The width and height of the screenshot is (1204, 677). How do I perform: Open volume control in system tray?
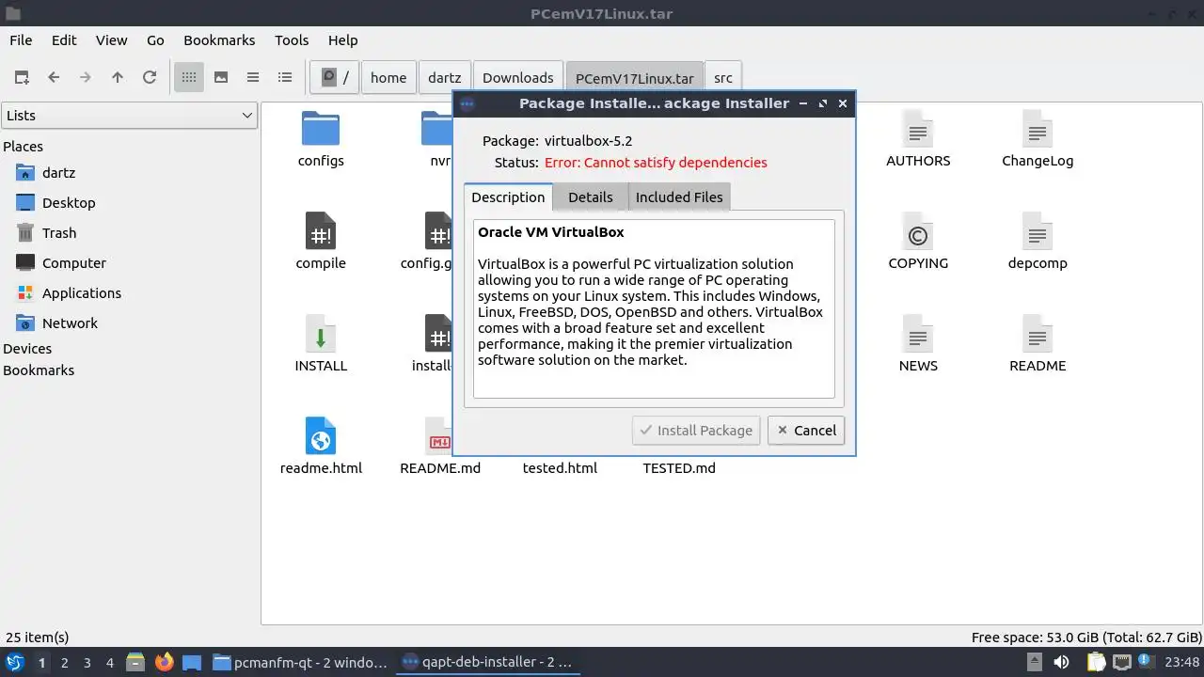[1061, 663]
